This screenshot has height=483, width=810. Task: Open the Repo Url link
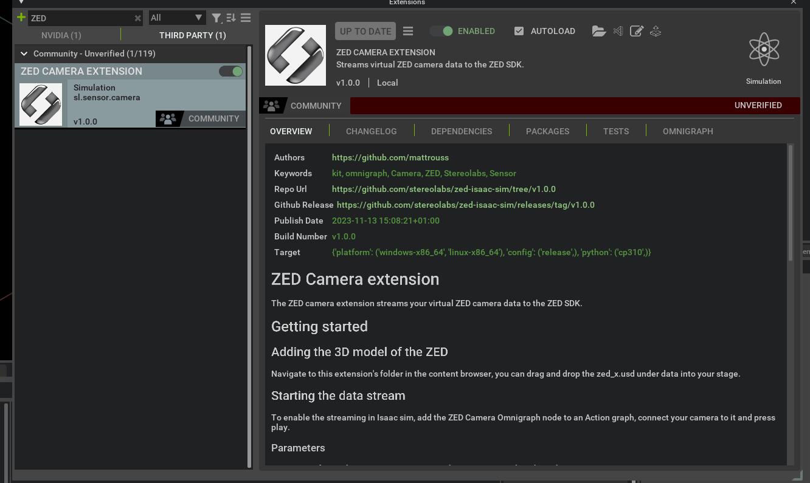[444, 189]
